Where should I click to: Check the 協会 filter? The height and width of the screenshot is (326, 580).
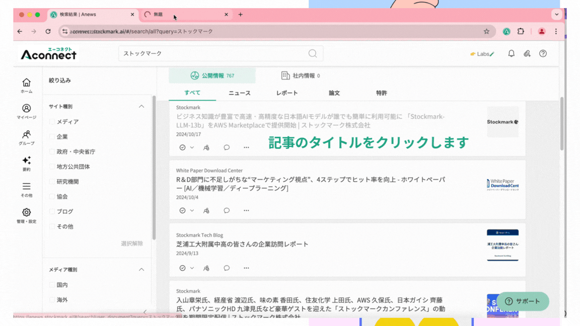click(52, 197)
